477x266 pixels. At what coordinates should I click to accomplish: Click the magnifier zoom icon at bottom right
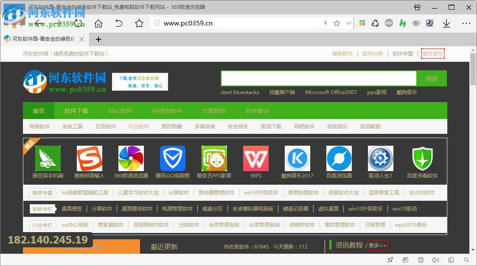466,260
